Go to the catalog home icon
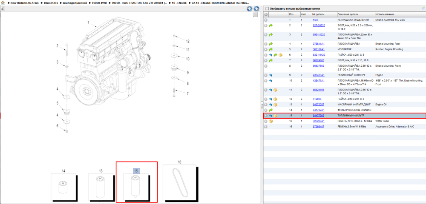 tap(3, 3)
